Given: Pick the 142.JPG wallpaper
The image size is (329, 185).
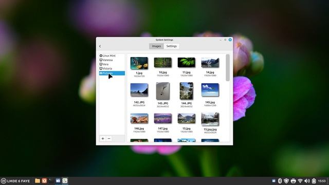Looking at the screenshot, I should coord(139,90).
